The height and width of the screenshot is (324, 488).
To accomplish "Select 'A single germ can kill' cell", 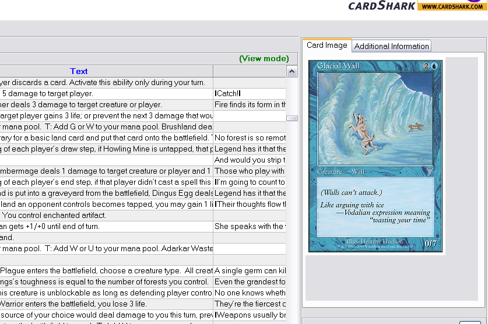I will coord(250,271).
